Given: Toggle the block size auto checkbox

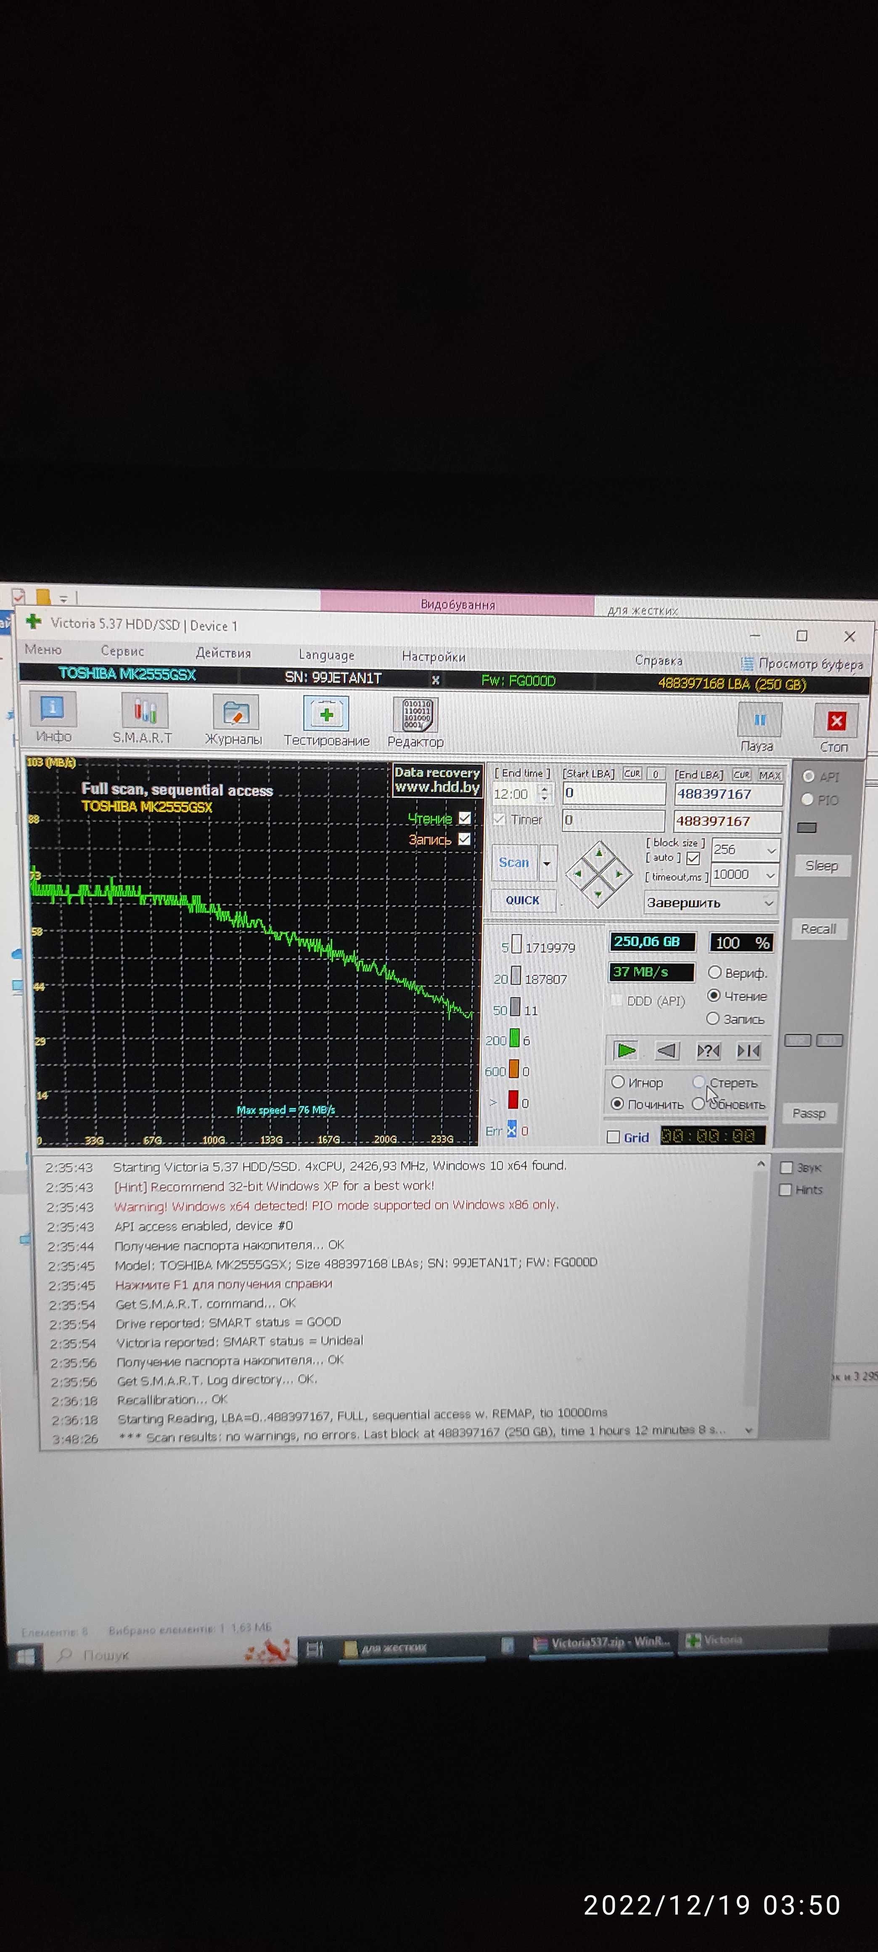Looking at the screenshot, I should point(693,859).
